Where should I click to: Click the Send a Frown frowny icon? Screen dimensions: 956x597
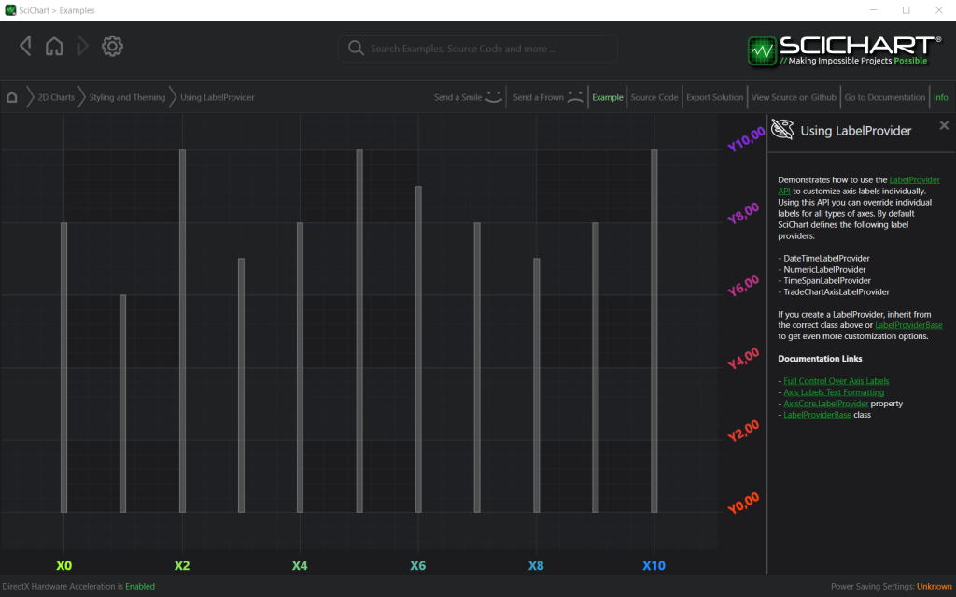pos(574,96)
